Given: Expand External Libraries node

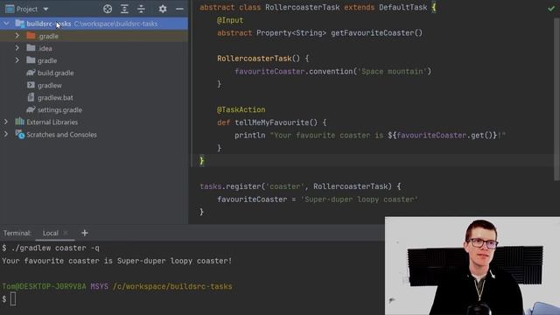Looking at the screenshot, I should pos(6,122).
